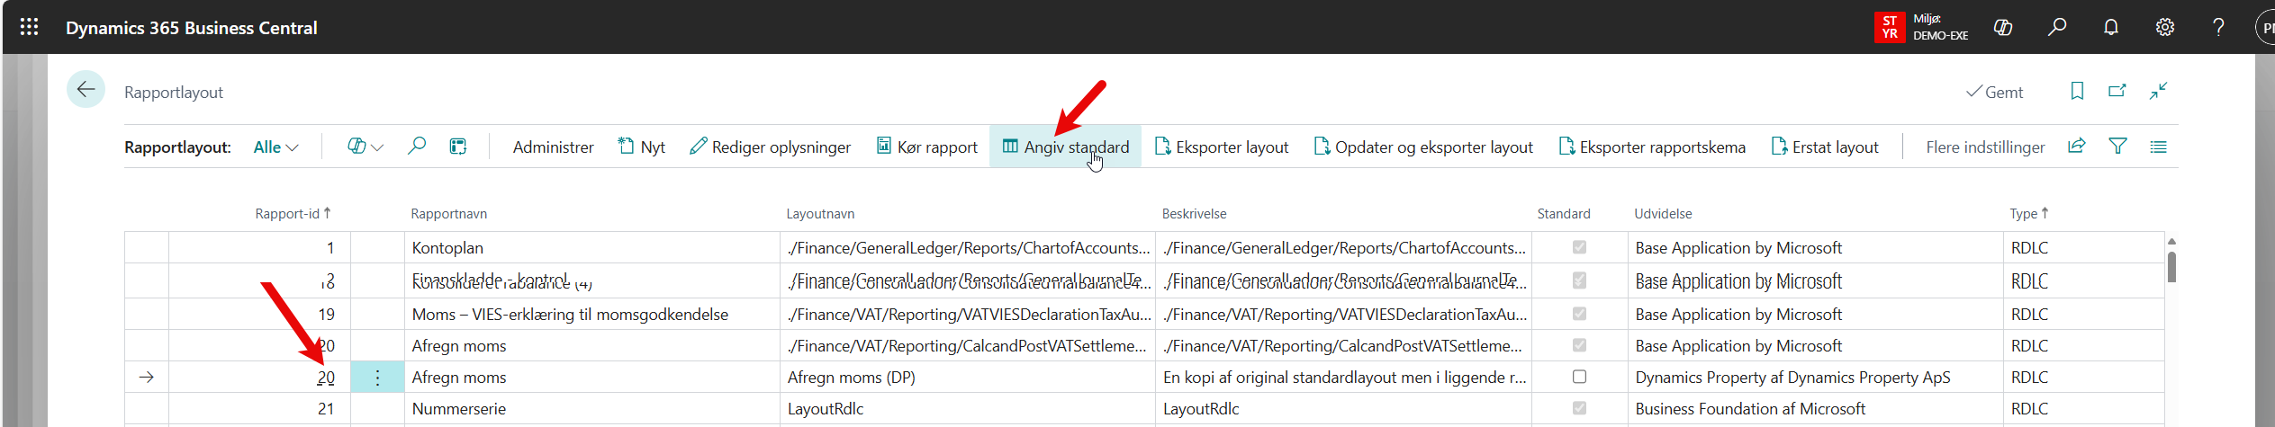2275x427 pixels.
Task: Click the analyze mode icon in toolbar
Action: (x=458, y=146)
